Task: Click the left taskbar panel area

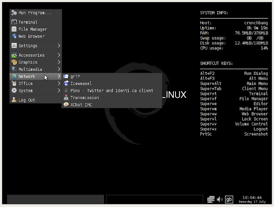Action: click(x=55, y=199)
